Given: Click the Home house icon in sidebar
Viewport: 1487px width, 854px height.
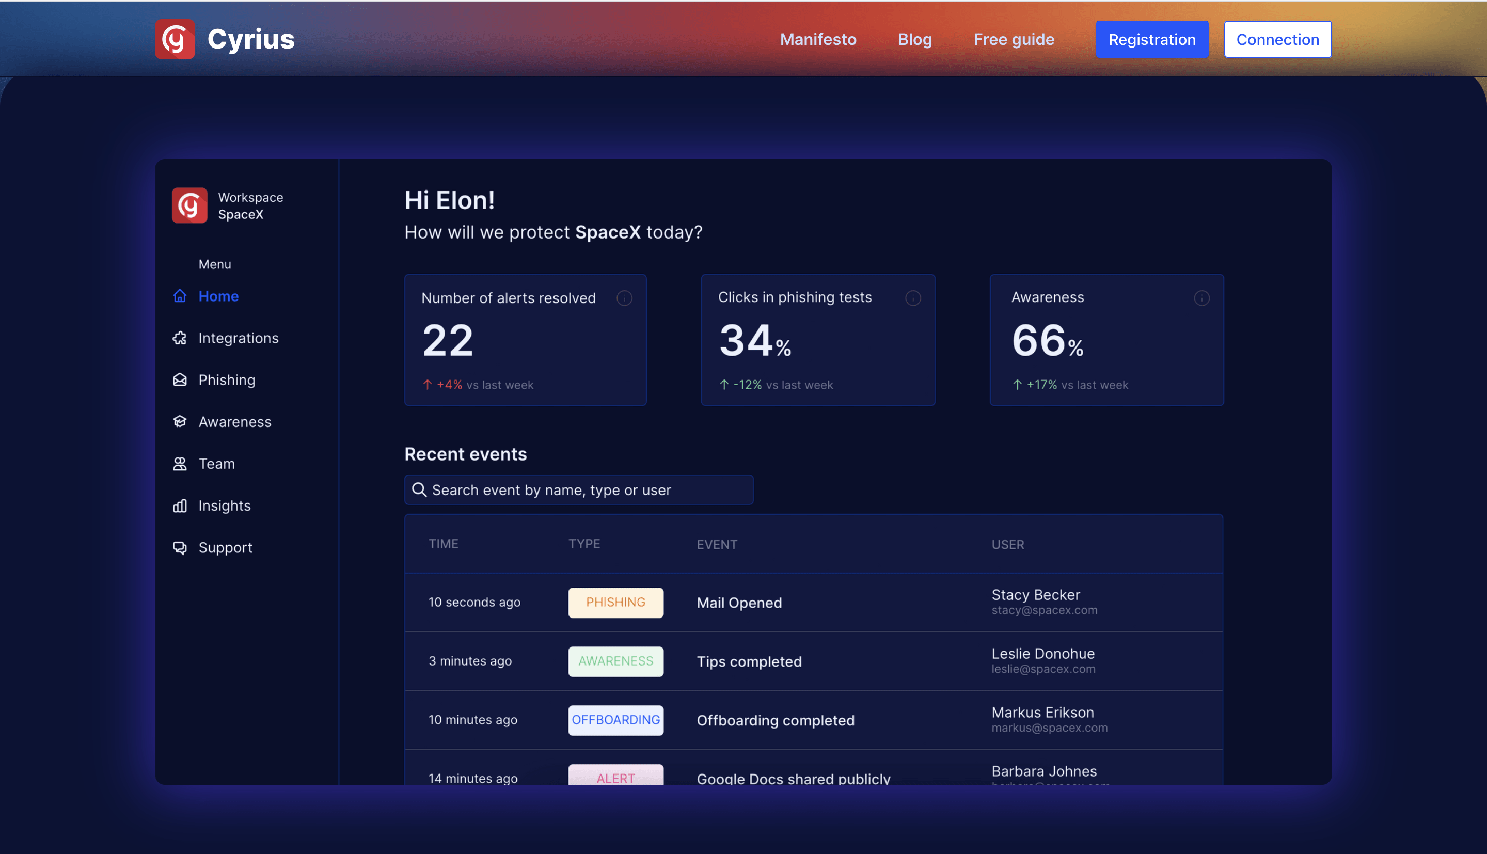Looking at the screenshot, I should click(180, 296).
